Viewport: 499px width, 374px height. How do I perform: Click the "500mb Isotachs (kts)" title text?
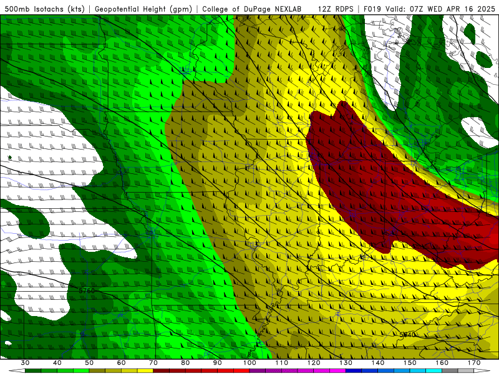tap(44, 9)
